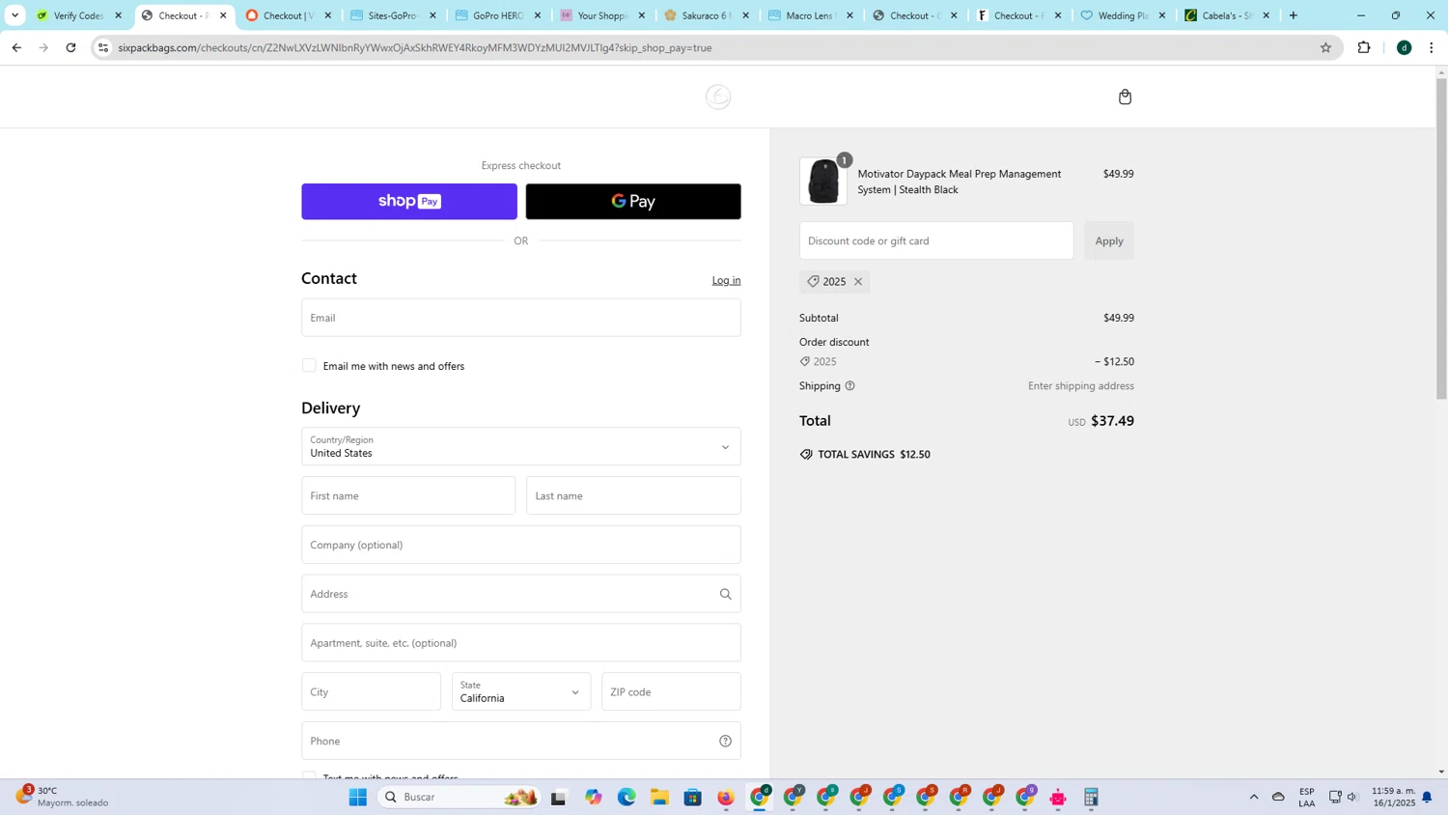
Task: Open the Calculator app in taskbar
Action: 1091,797
